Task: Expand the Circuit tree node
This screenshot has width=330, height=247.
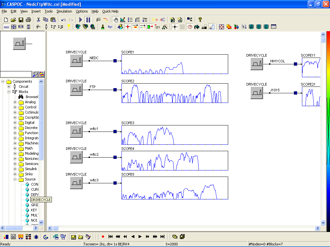Action: (9, 87)
